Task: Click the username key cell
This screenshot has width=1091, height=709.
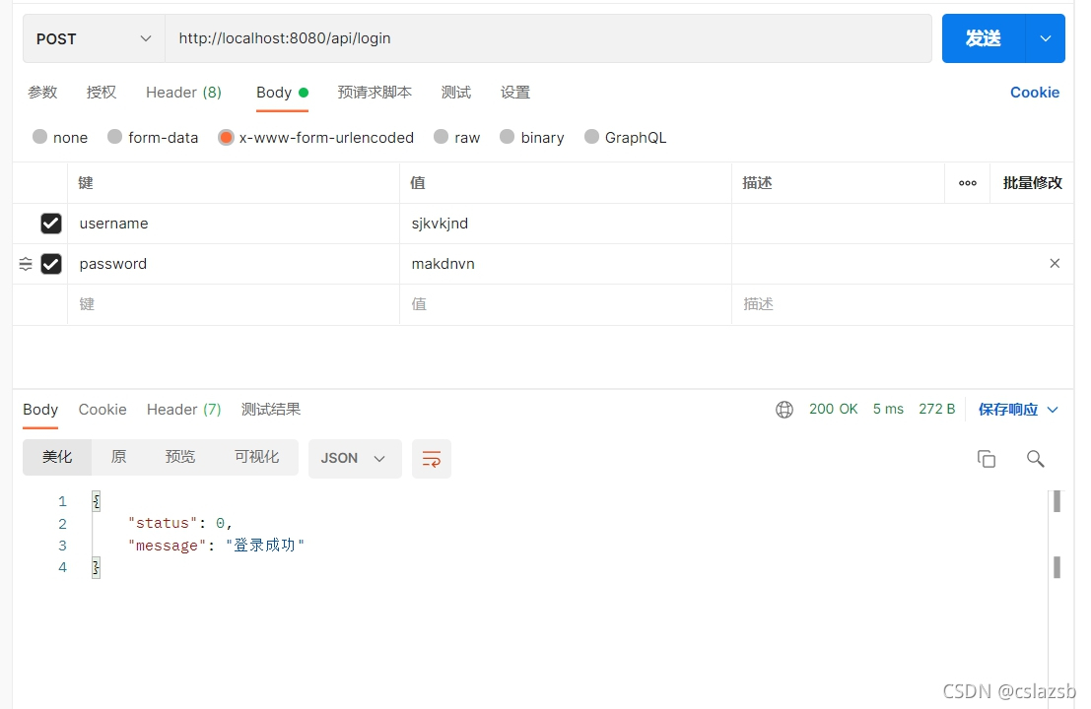Action: pos(234,224)
